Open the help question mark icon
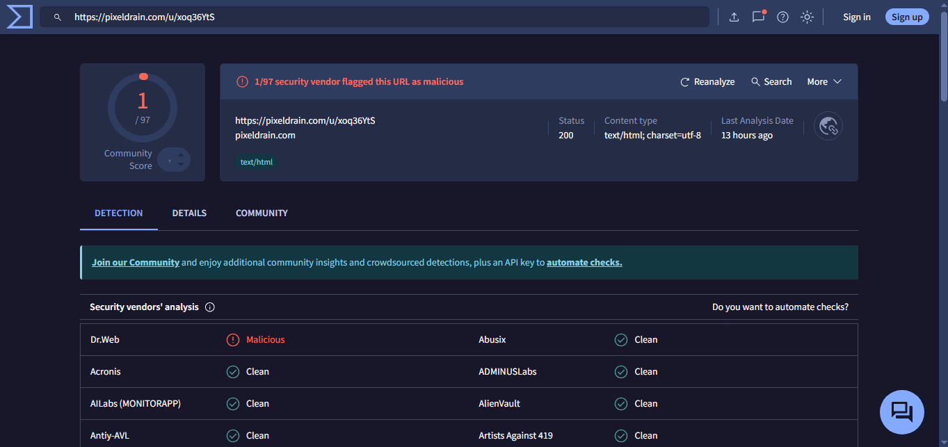This screenshot has width=948, height=447. 782,17
